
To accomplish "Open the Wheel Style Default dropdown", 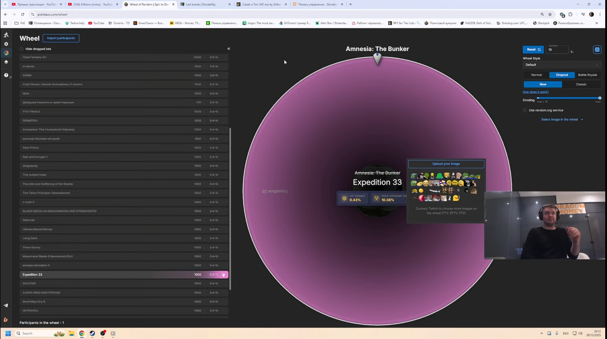I will 561,65.
